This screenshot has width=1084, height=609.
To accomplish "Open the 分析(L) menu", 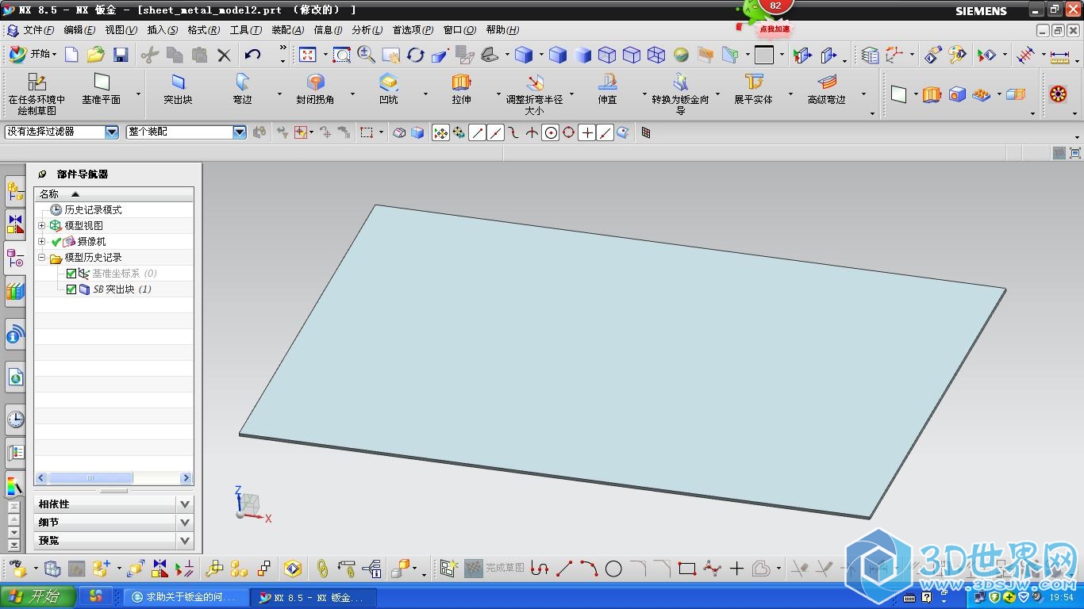I will click(x=367, y=30).
